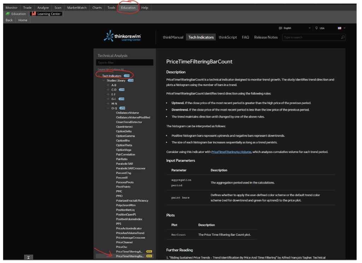Viewport: 362px width, 263px height.
Task: Select OnsetTrendDetector in the list
Action: pyautogui.click(x=129, y=122)
